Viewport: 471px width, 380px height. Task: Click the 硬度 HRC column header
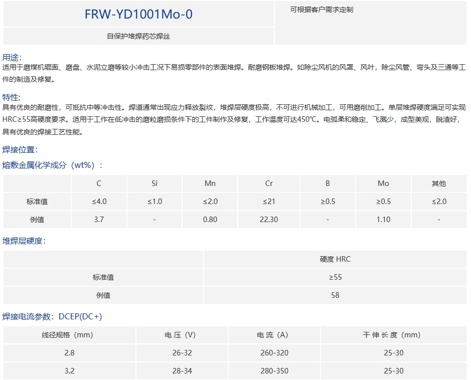tap(335, 259)
